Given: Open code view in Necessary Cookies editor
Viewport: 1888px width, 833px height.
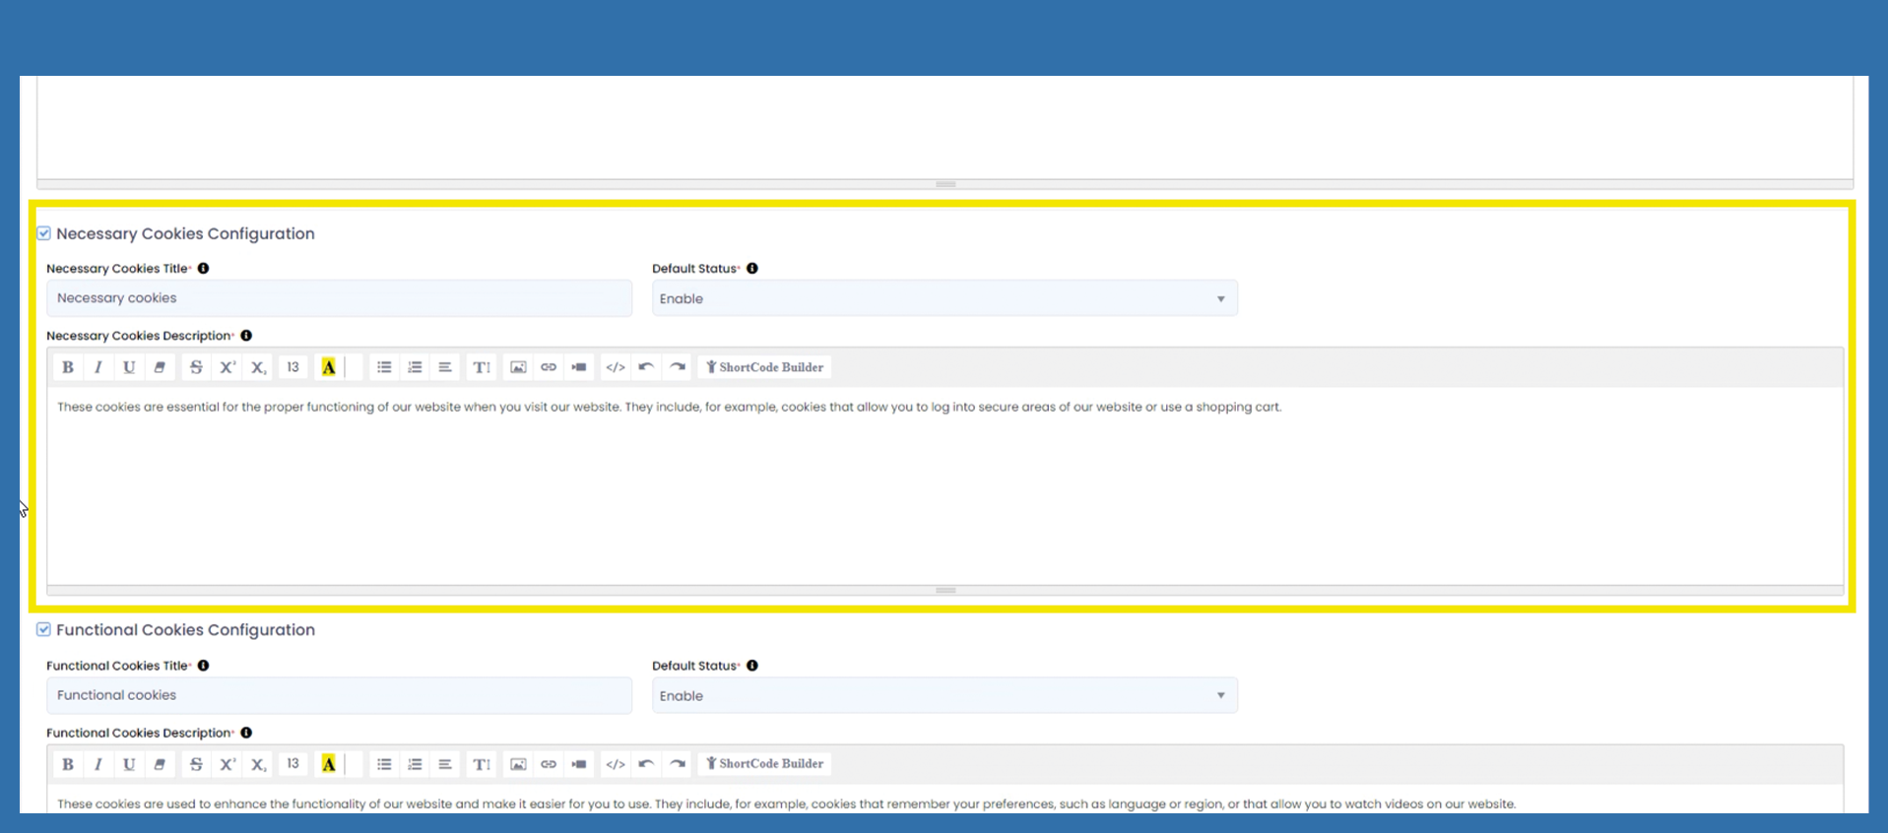Looking at the screenshot, I should point(616,367).
